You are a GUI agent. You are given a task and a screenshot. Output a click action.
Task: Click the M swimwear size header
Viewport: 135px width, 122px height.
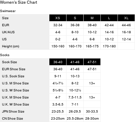[x=92, y=18]
